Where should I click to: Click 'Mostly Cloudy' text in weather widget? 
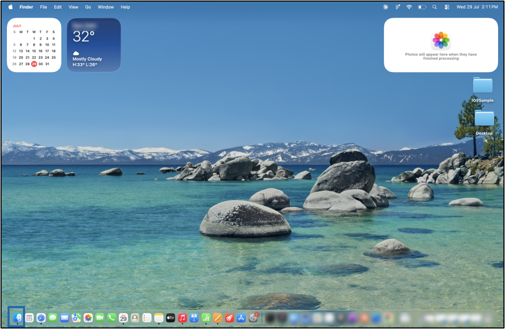click(87, 59)
